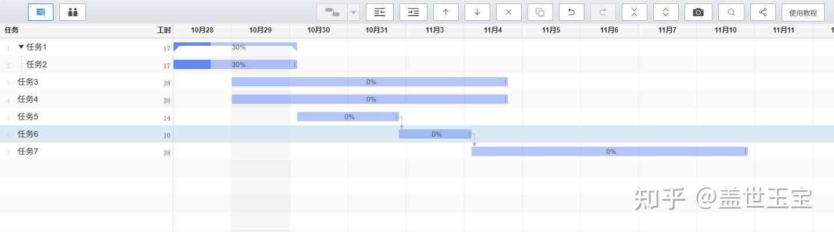
Task: Undo the last action
Action: [x=572, y=12]
